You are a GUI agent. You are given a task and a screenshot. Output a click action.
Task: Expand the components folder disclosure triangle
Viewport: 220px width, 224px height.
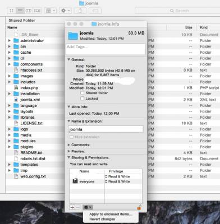point(10,64)
